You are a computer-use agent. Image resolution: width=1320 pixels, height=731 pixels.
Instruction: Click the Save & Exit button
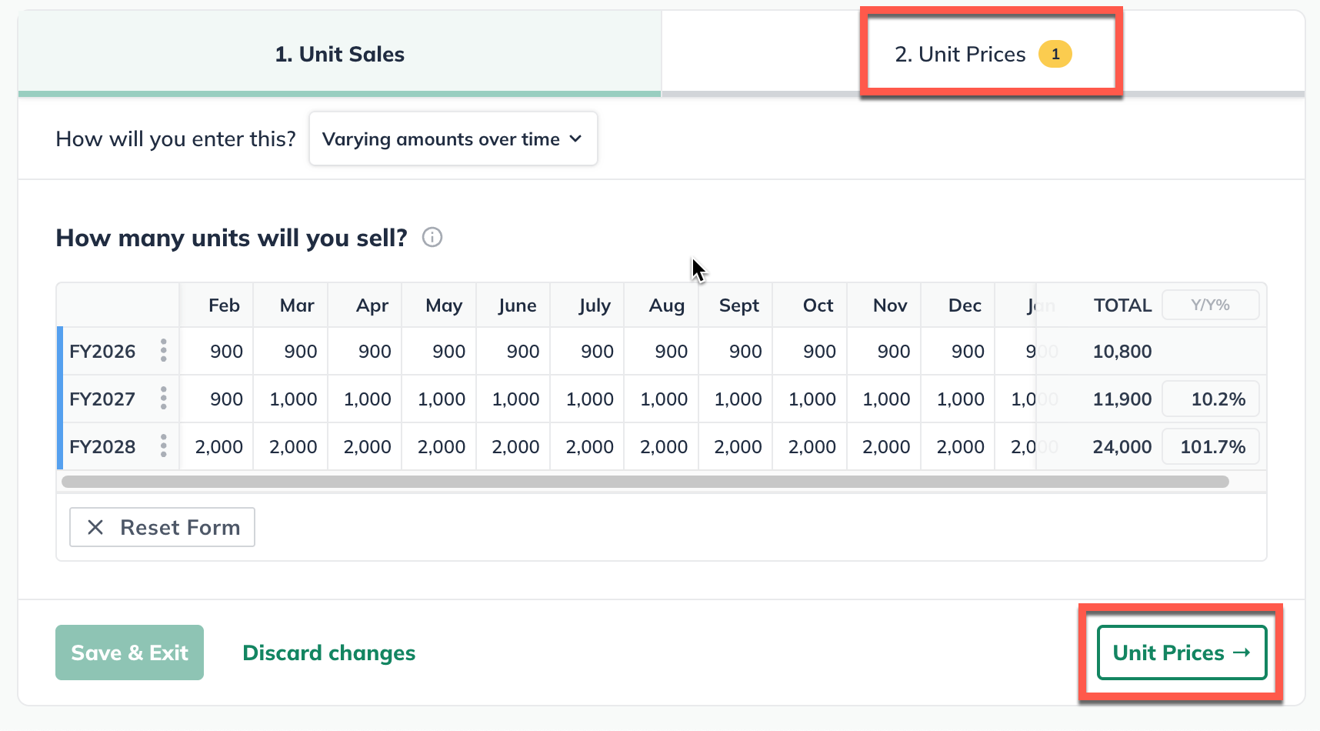[x=129, y=653]
